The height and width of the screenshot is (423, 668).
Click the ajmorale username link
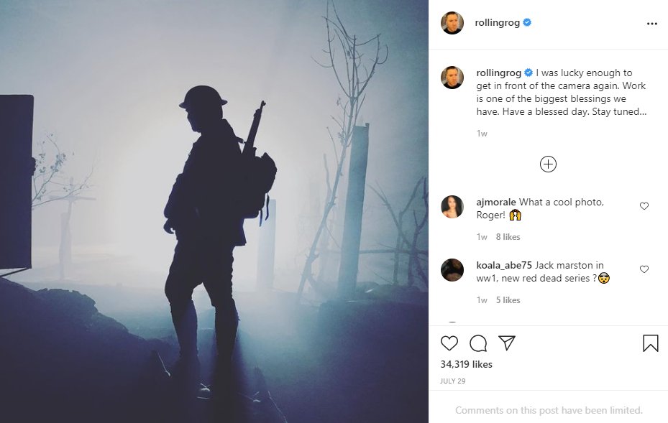pyautogui.click(x=496, y=202)
